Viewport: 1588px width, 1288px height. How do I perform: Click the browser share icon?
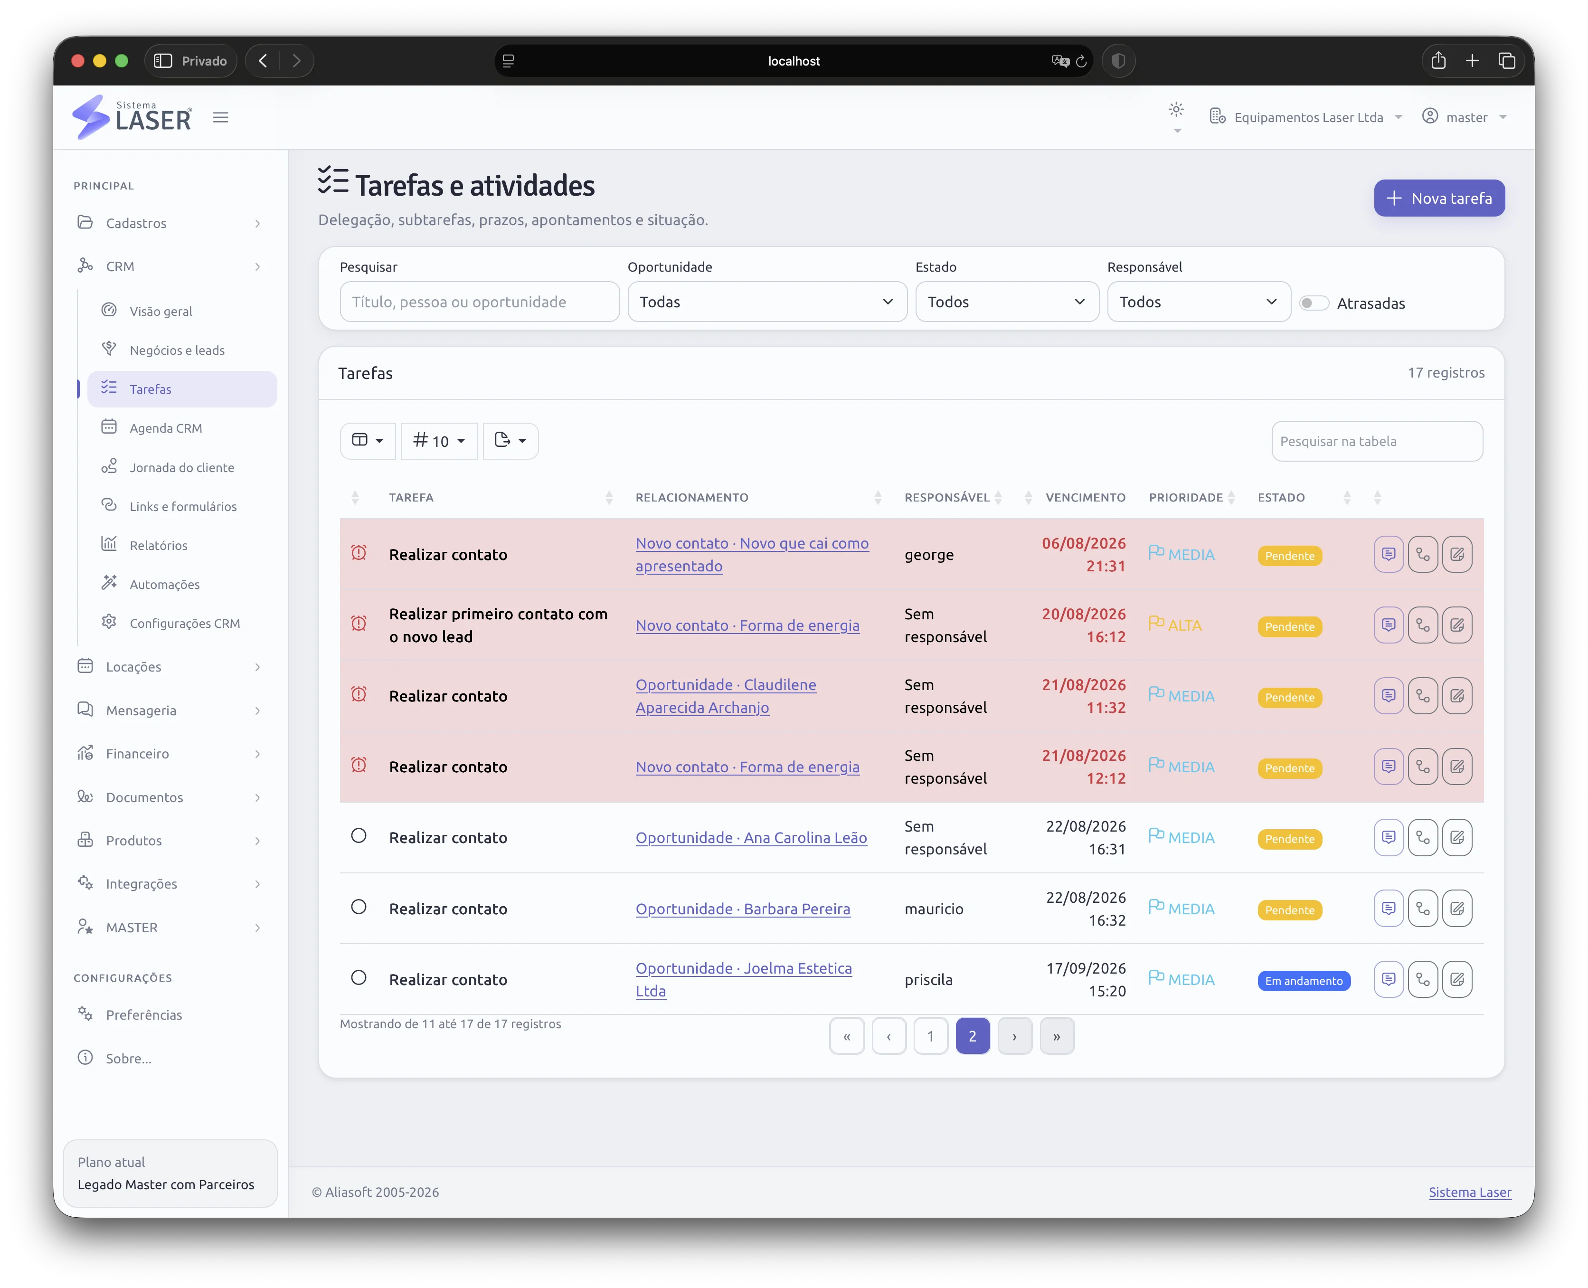pos(1438,61)
